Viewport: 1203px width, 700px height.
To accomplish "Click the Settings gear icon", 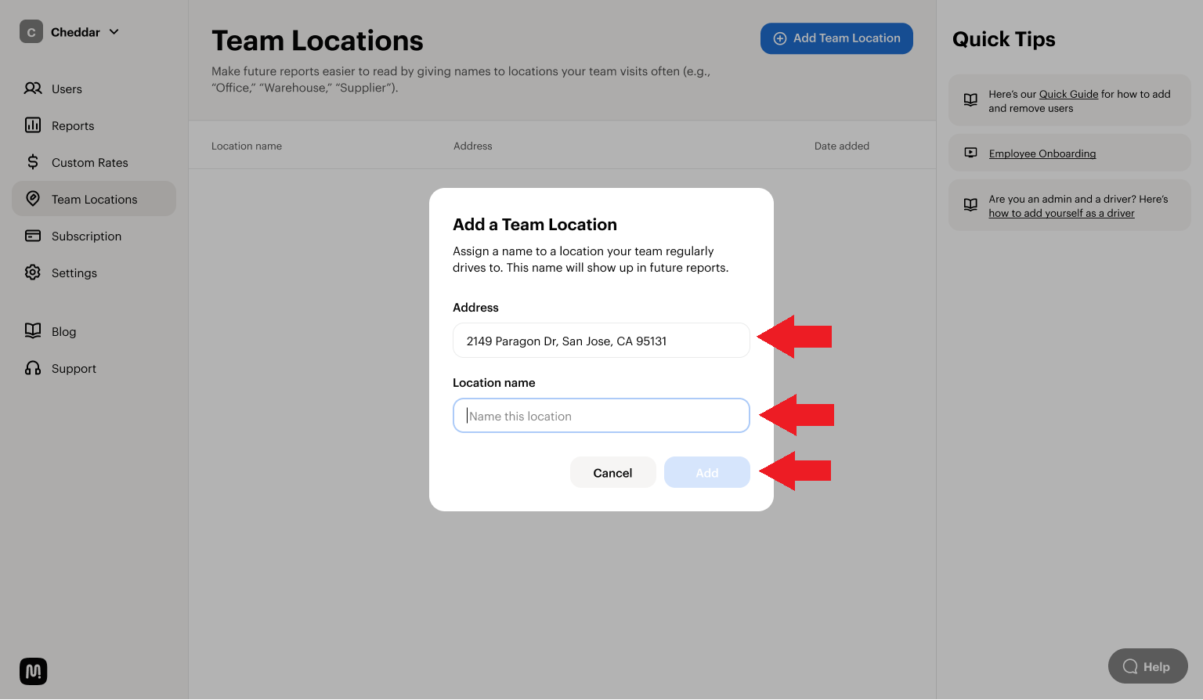I will tap(33, 272).
